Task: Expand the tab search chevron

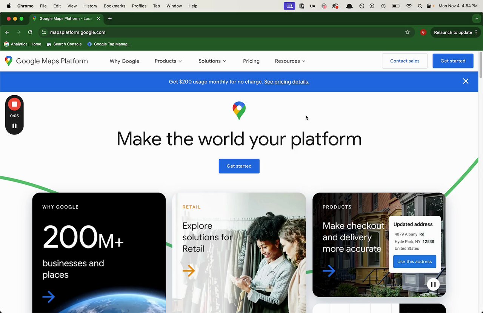Action: [x=477, y=18]
